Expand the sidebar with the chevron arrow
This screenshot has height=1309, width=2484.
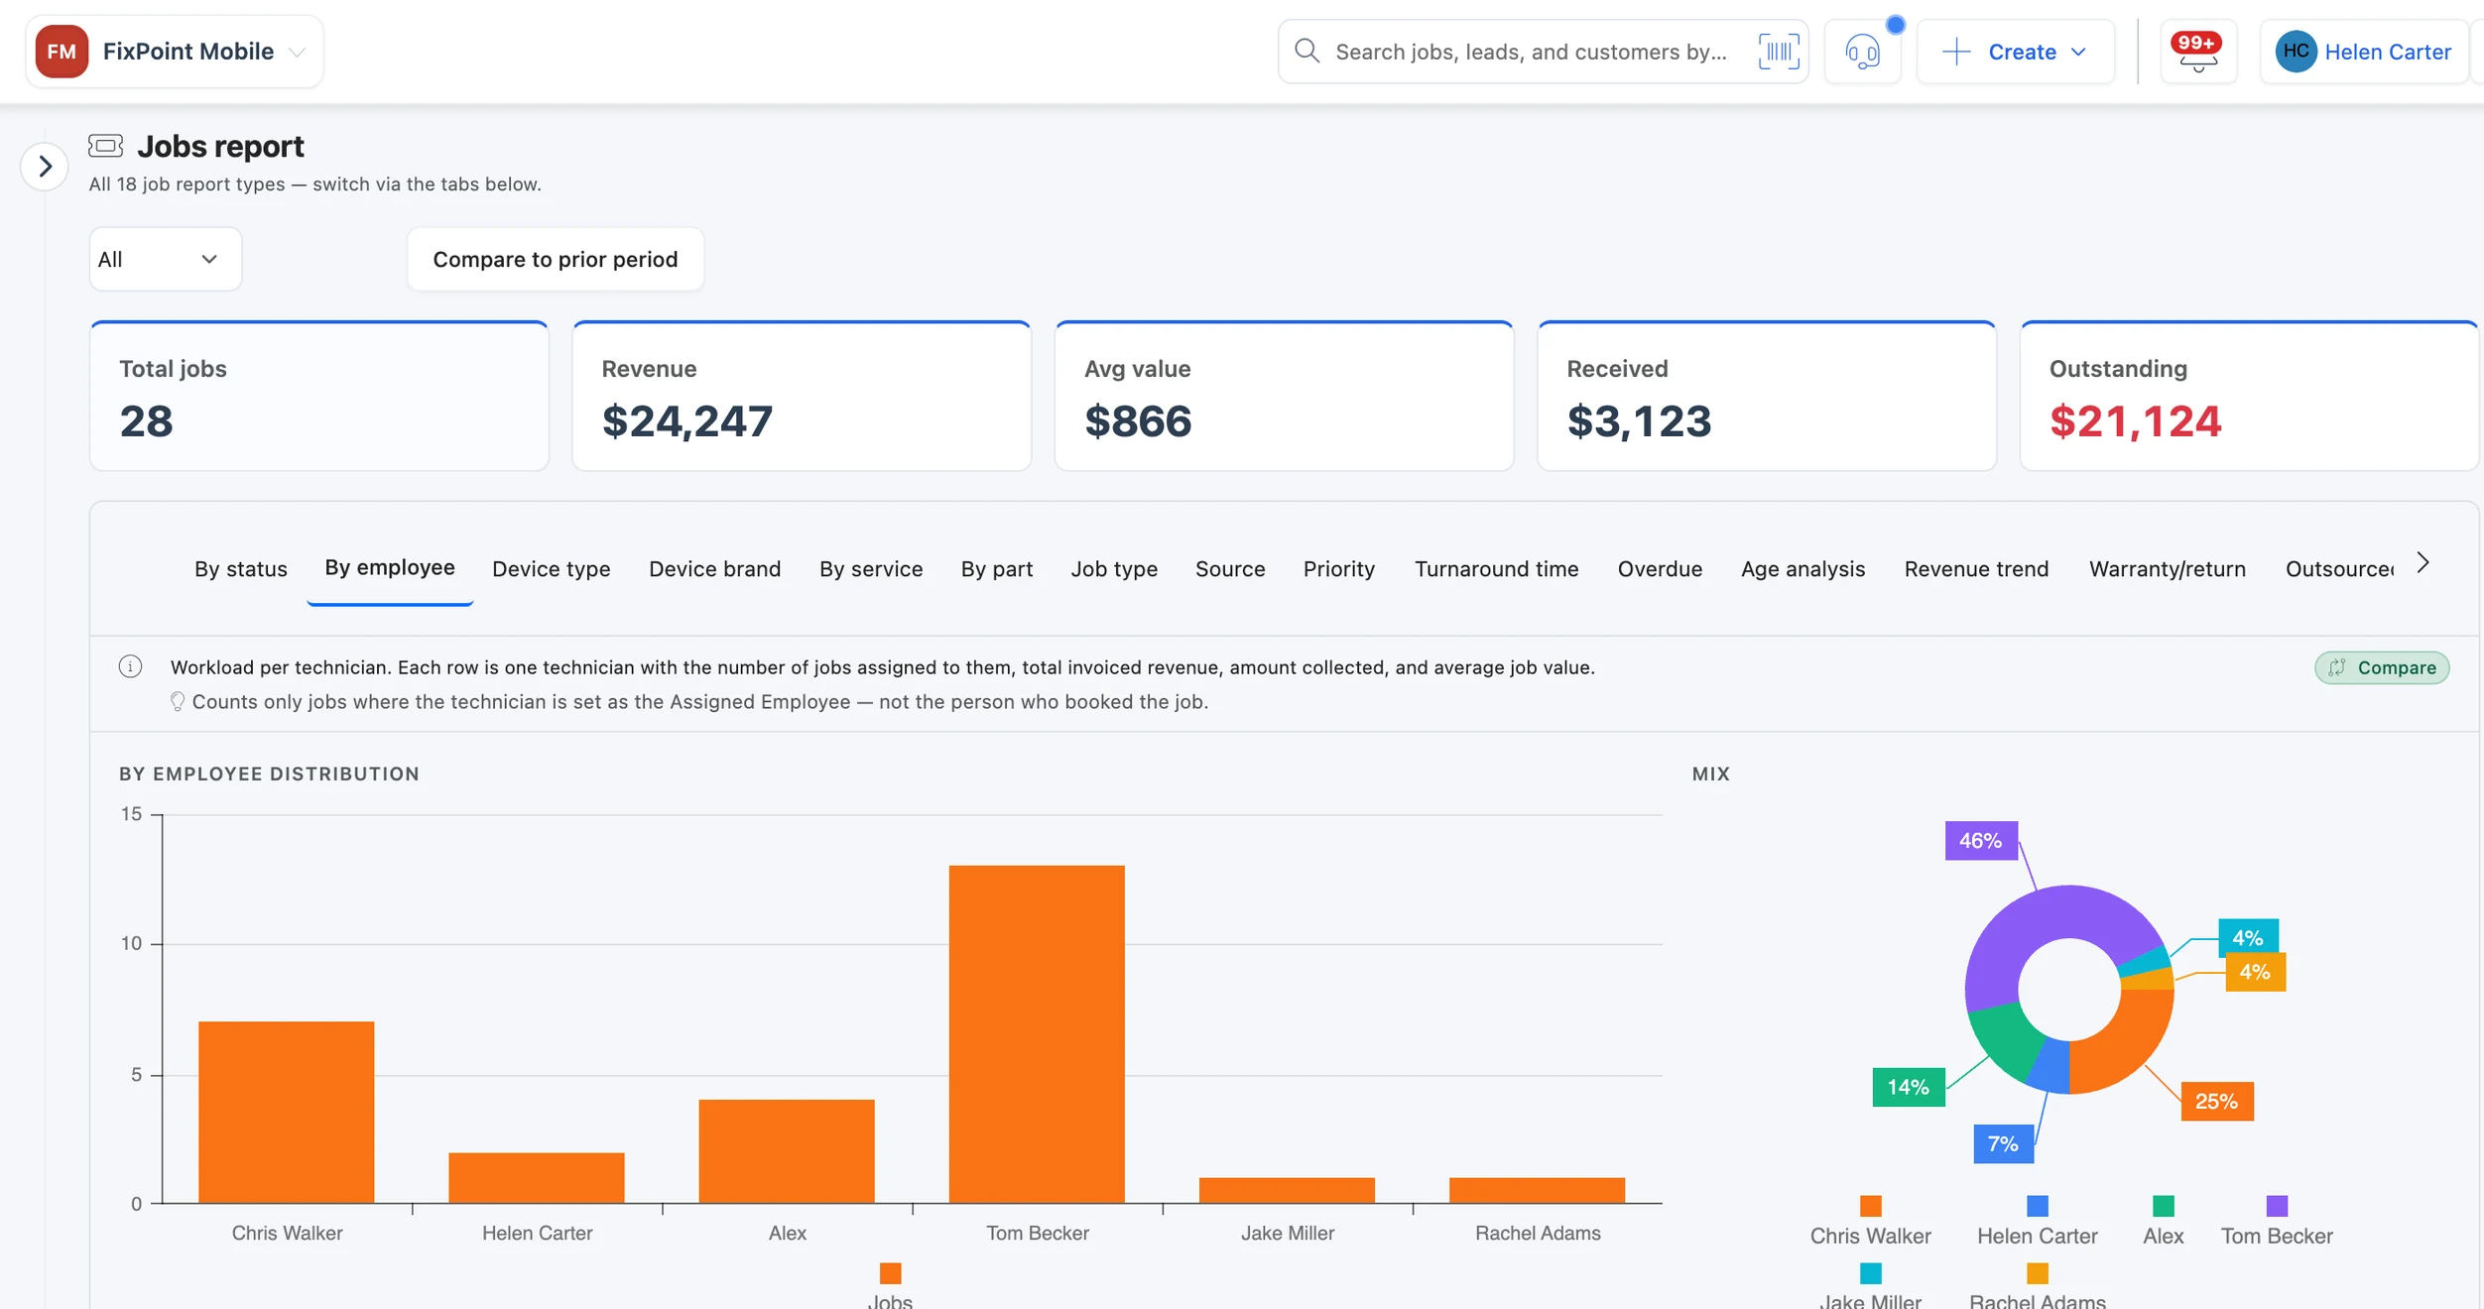(x=45, y=166)
